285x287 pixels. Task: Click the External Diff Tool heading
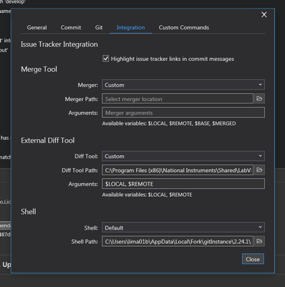pyautogui.click(x=47, y=141)
